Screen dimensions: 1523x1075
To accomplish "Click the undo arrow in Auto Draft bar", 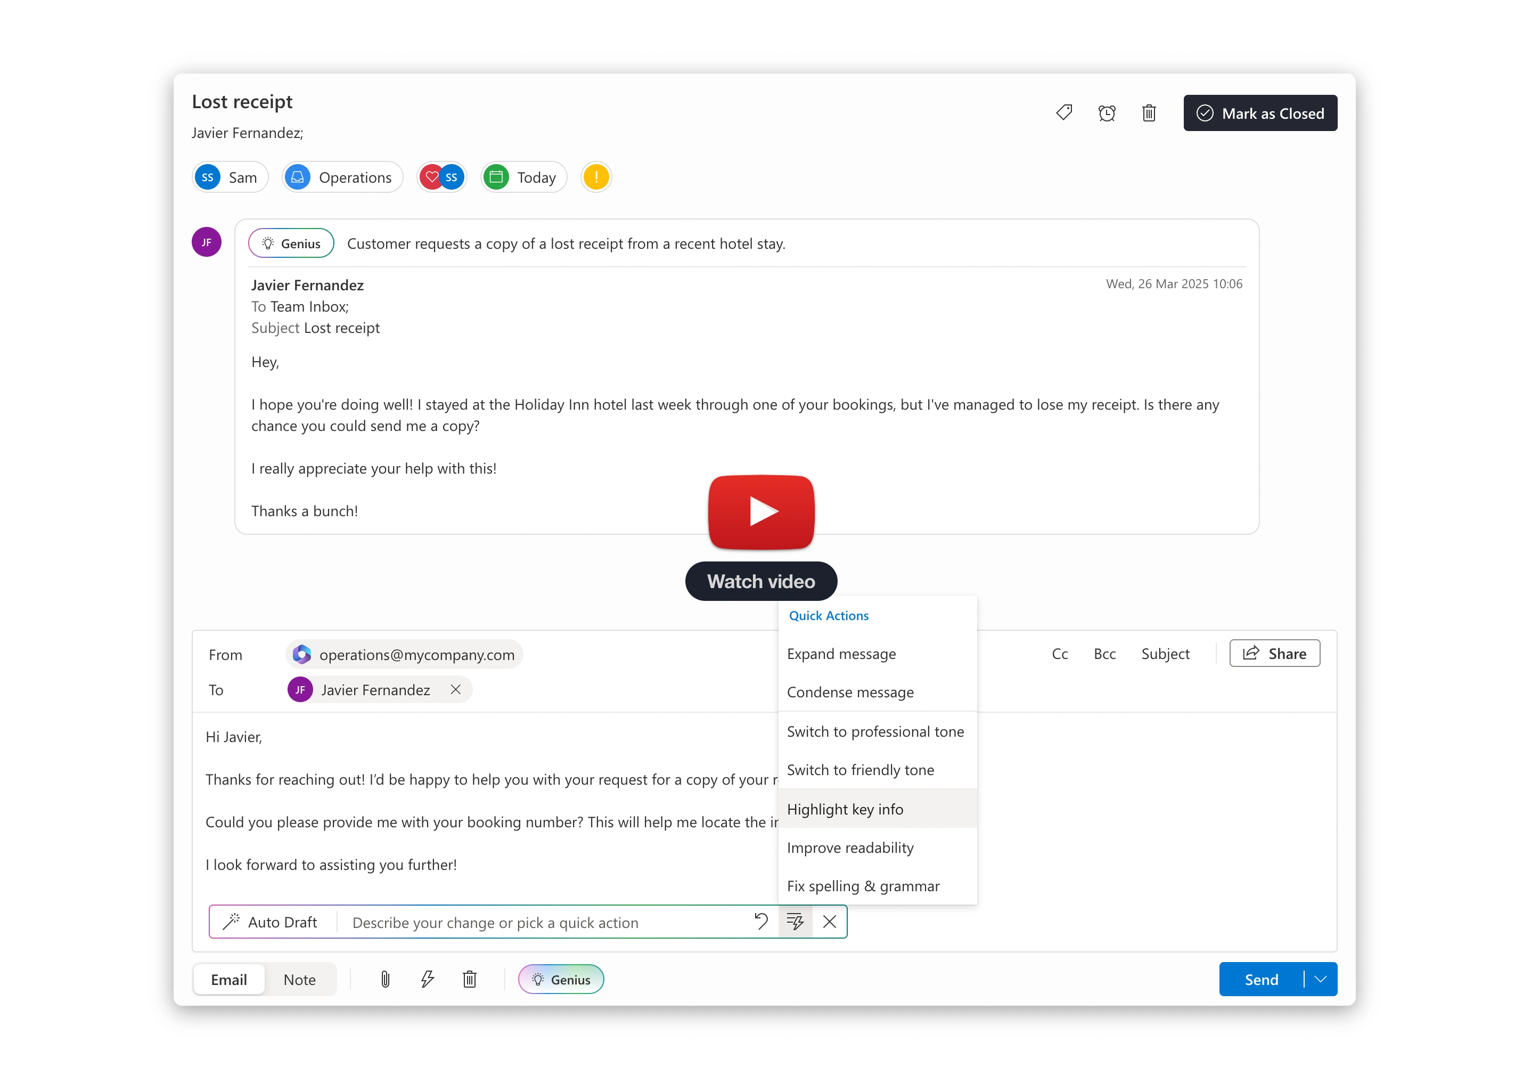I will 761,922.
